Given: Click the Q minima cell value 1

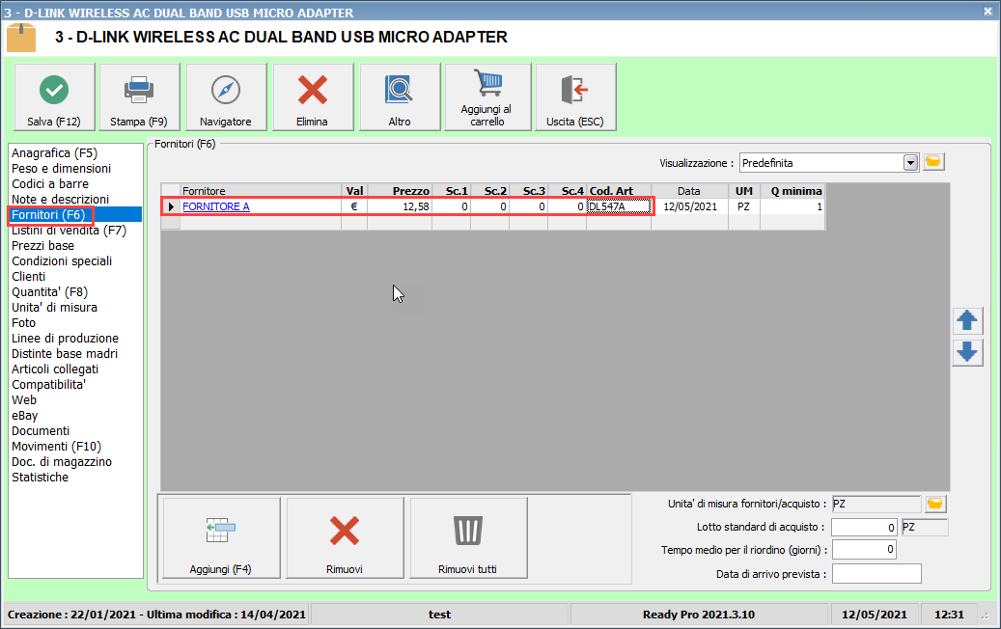Looking at the screenshot, I should click(792, 206).
